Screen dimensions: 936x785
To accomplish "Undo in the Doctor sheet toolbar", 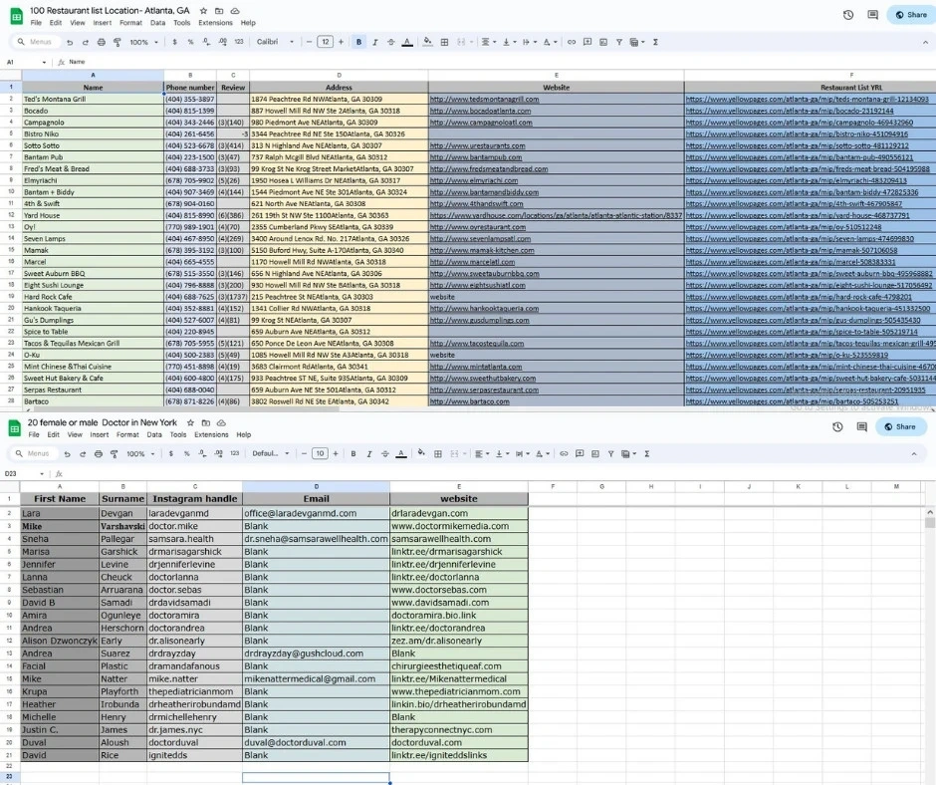I will tap(68, 454).
